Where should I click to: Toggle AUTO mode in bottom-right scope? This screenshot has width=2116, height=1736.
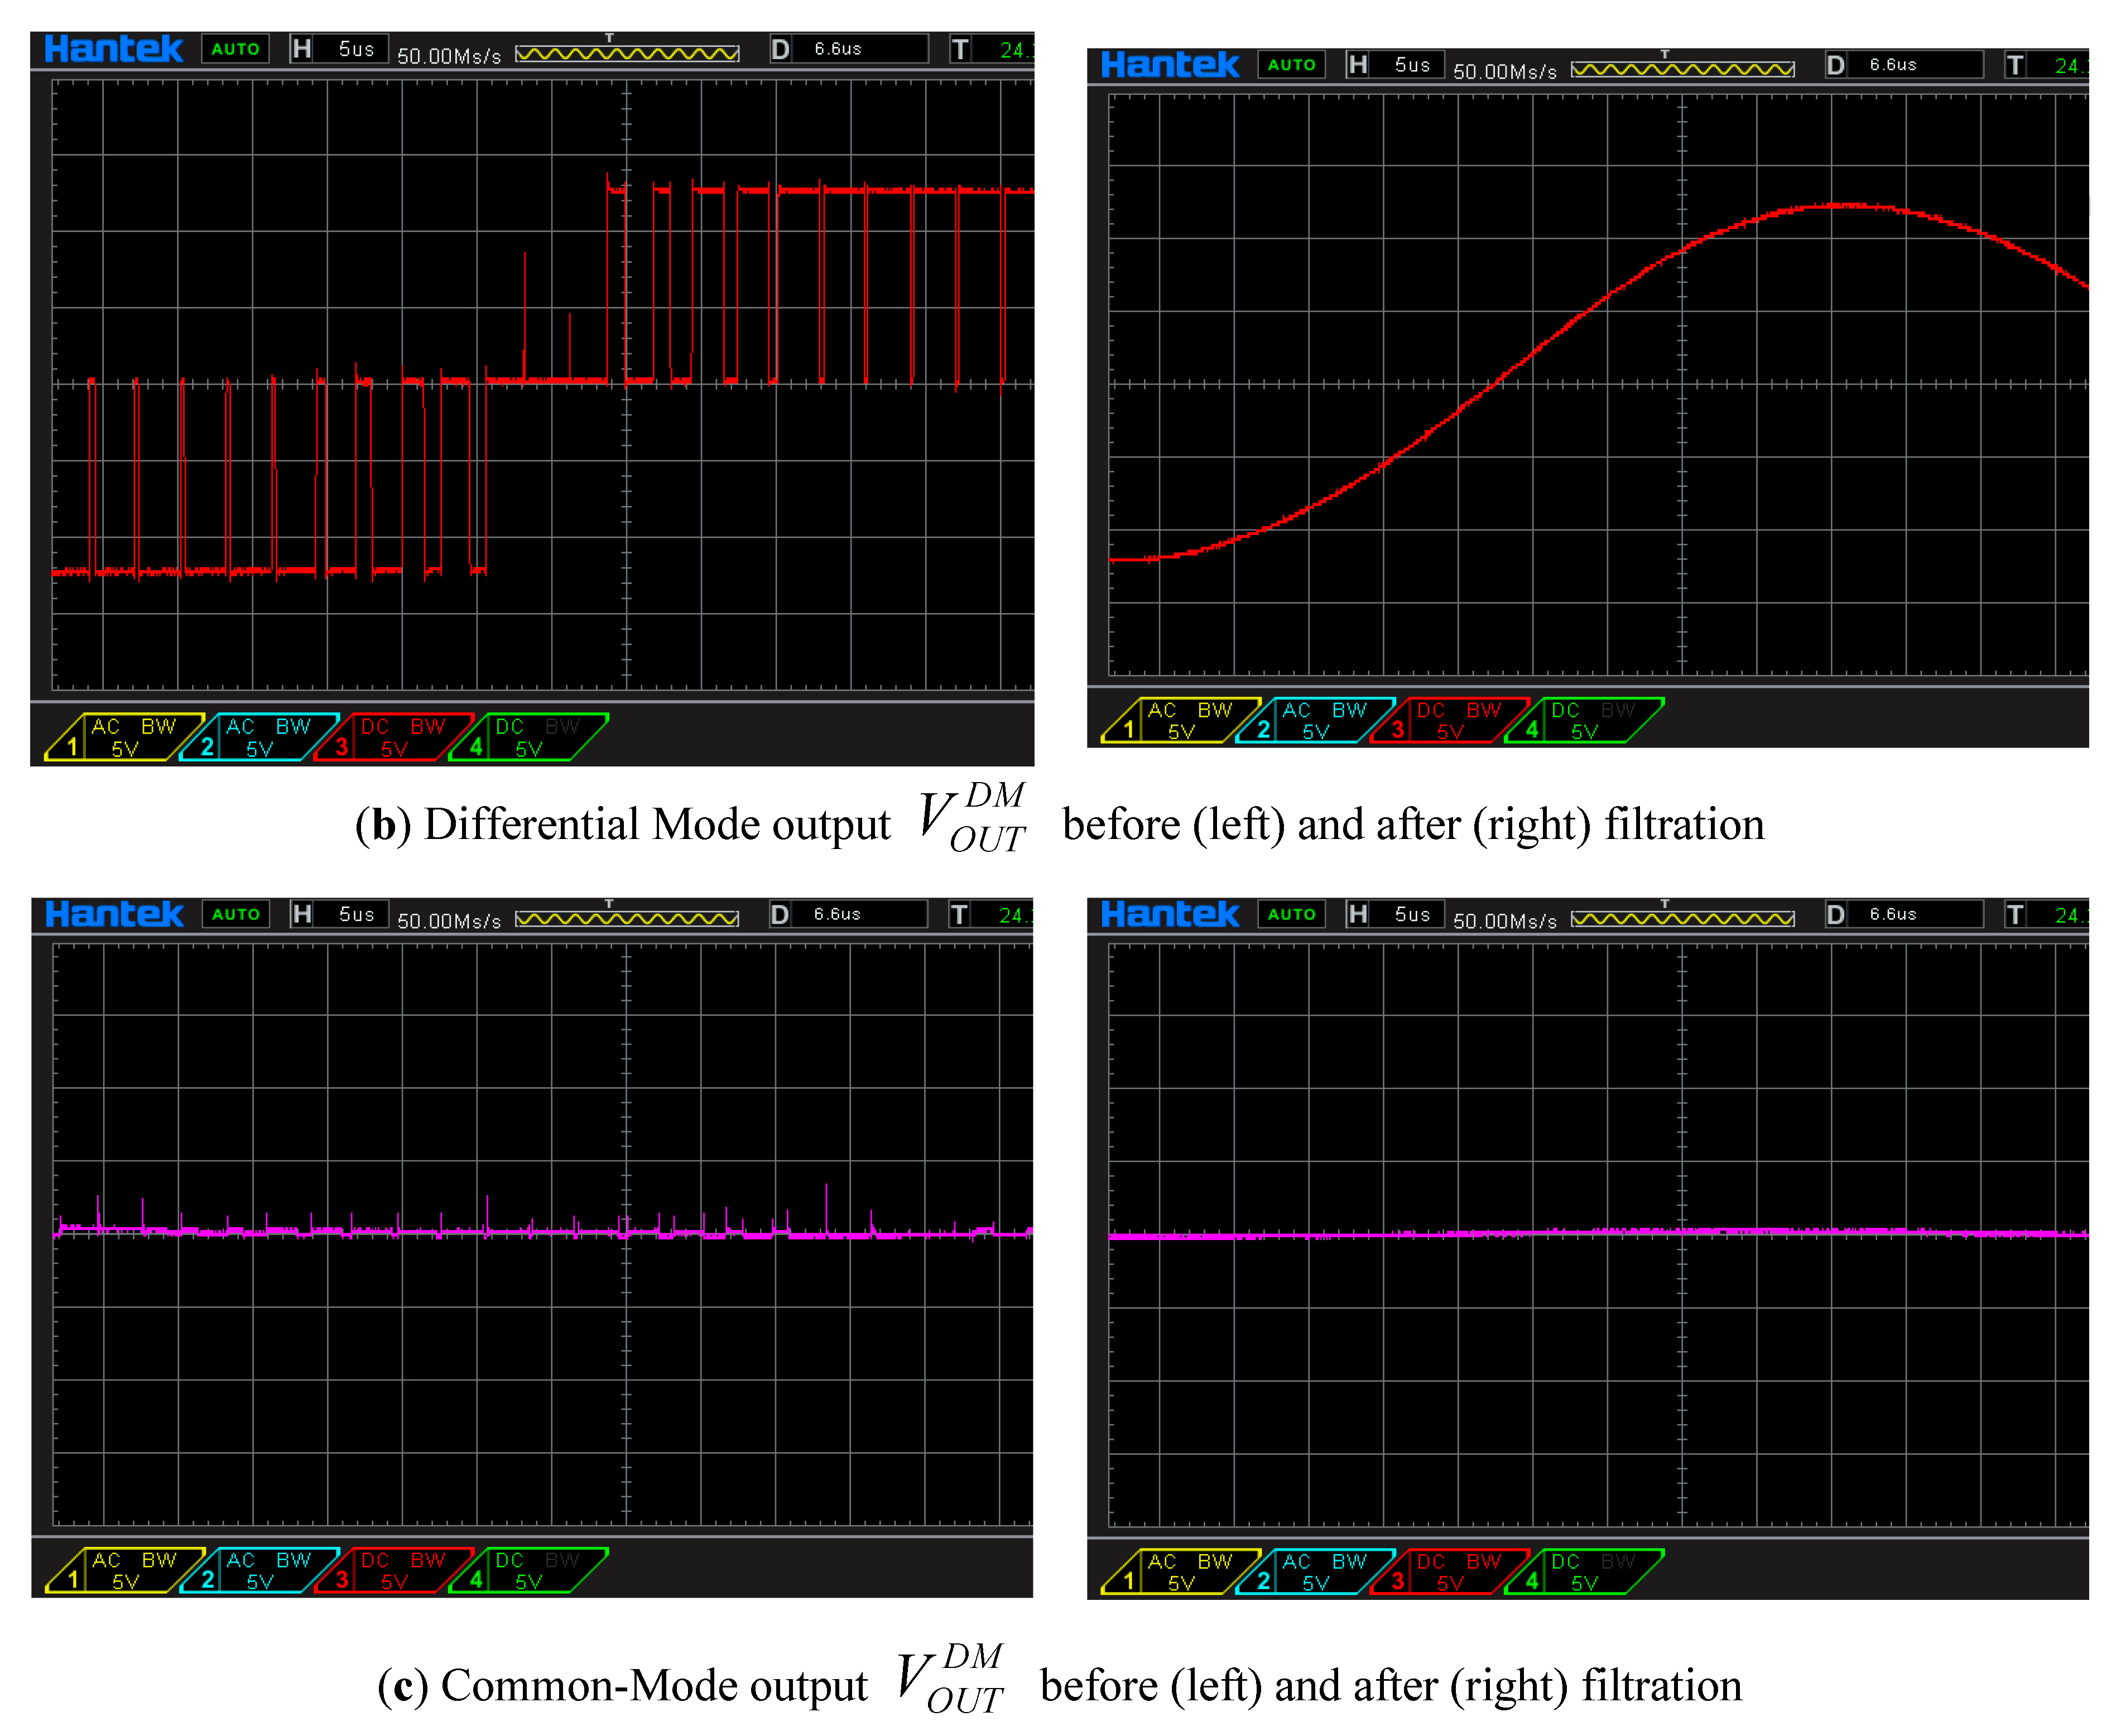1291,914
